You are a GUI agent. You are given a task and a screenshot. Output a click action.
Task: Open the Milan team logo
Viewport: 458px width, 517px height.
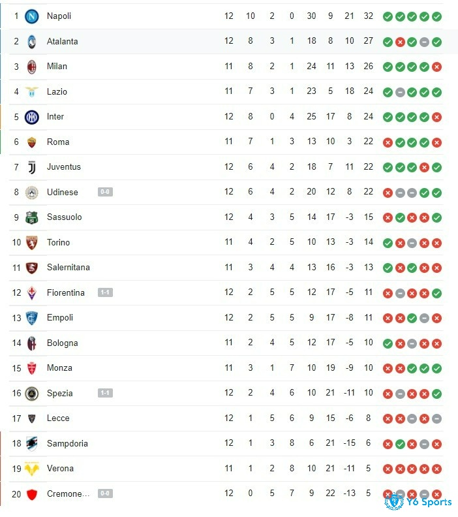tap(31, 67)
